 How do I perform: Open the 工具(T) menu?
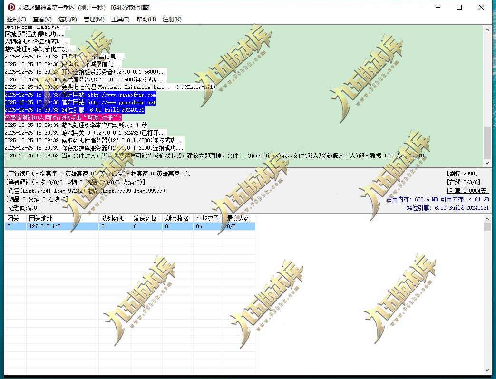pyautogui.click(x=120, y=19)
